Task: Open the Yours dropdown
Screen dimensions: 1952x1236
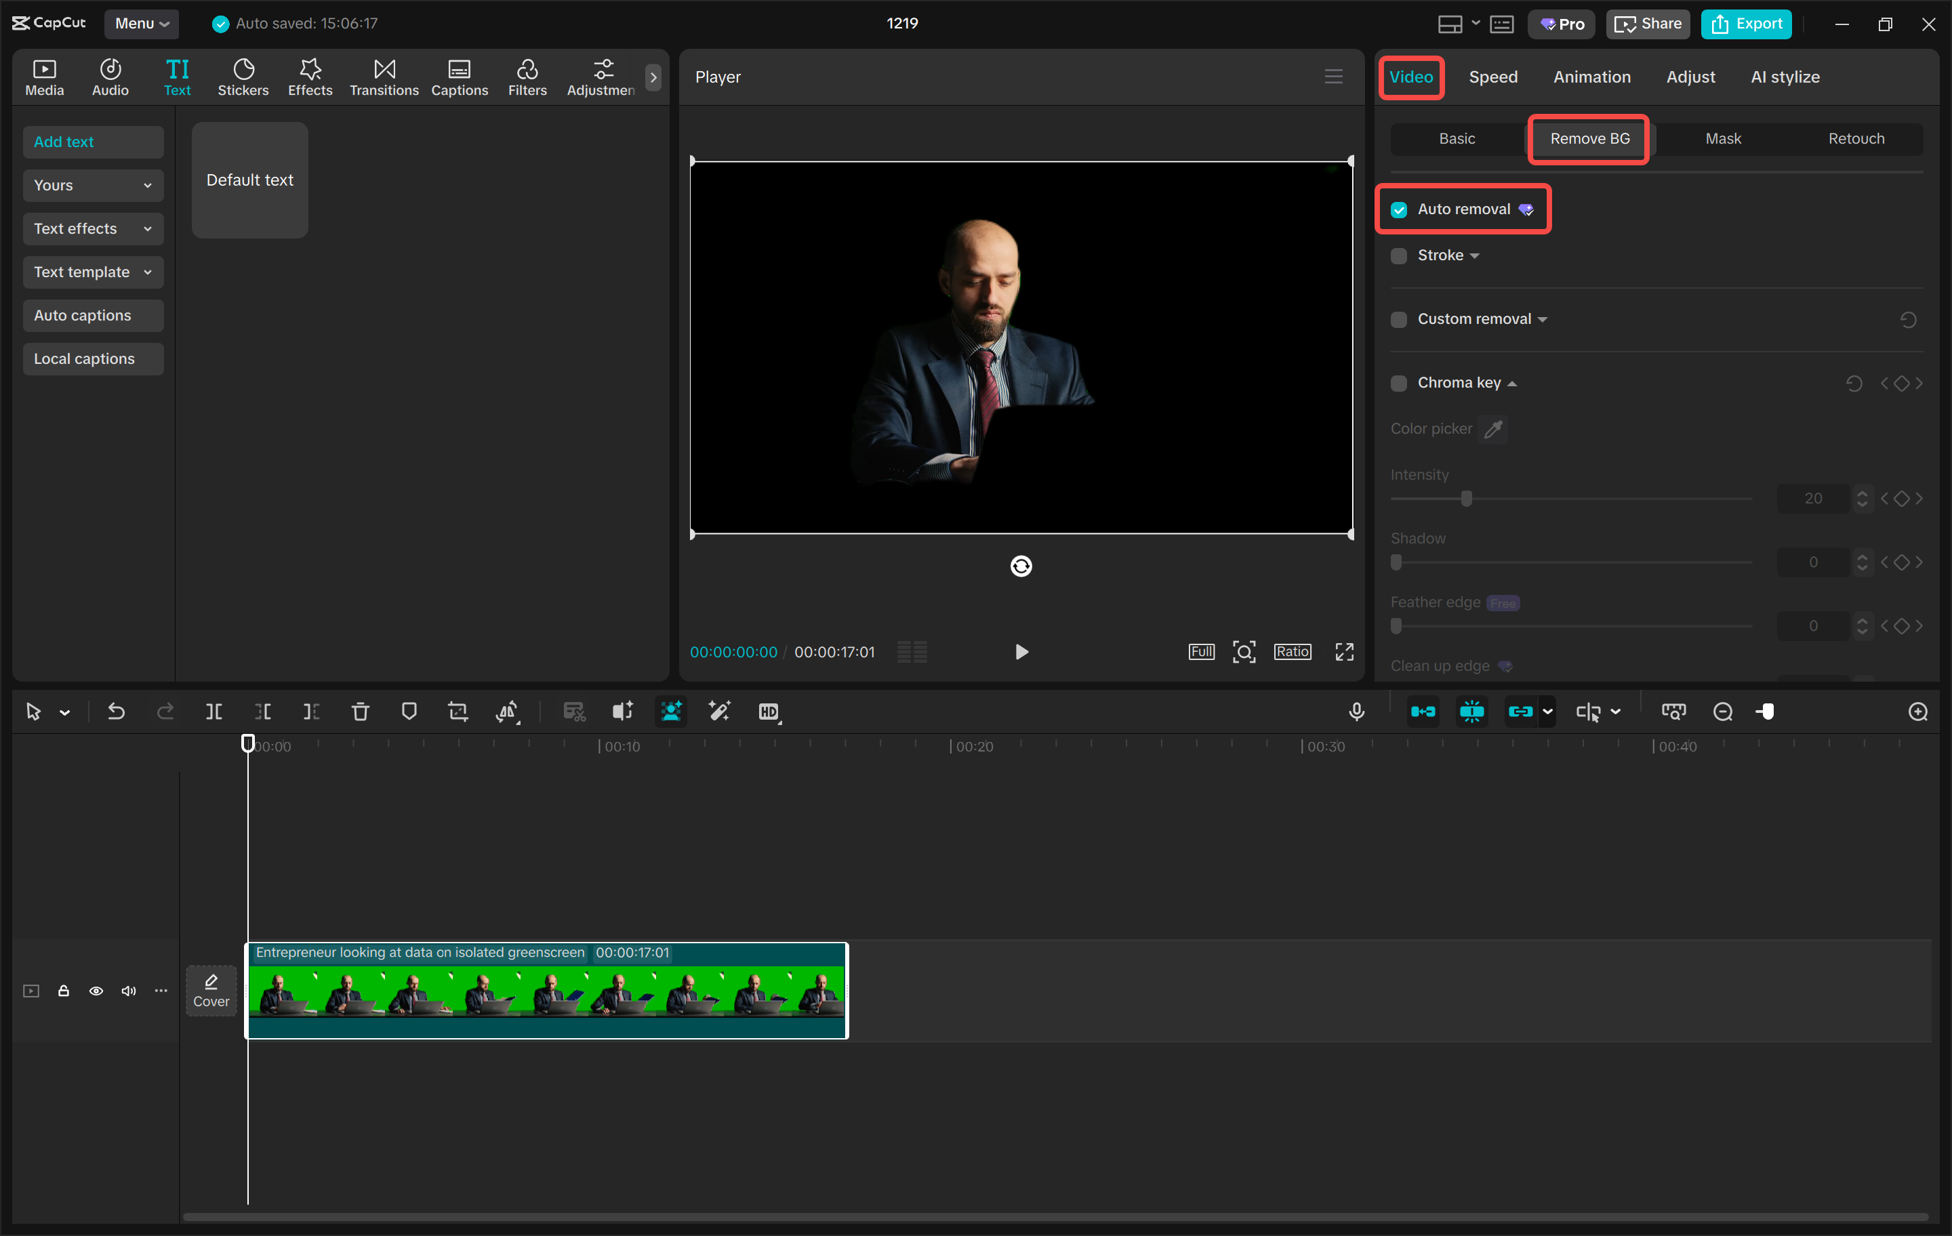Action: (92, 185)
